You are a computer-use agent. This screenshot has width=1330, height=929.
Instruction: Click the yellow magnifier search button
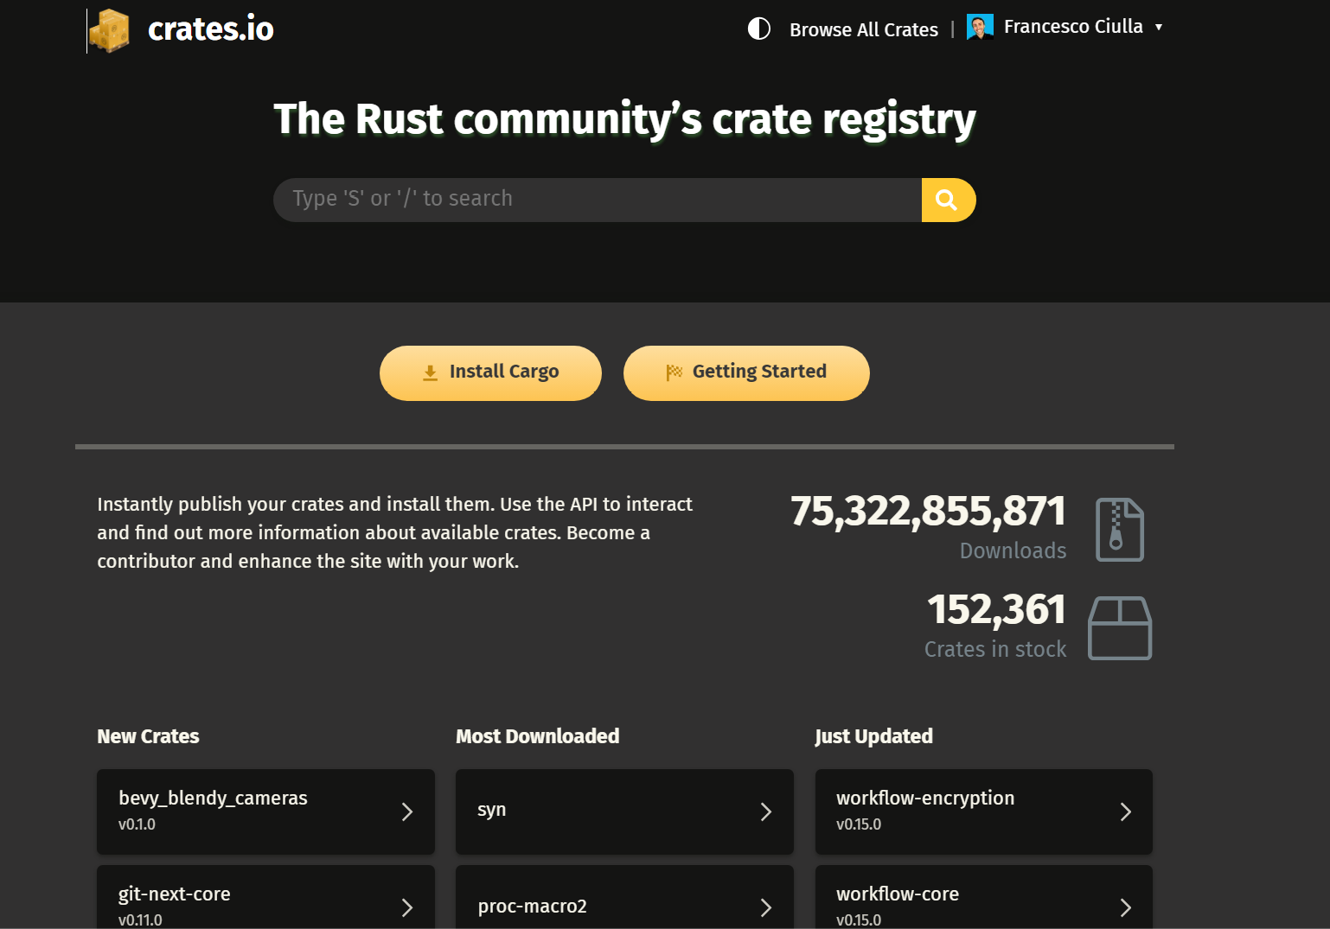[x=949, y=200]
